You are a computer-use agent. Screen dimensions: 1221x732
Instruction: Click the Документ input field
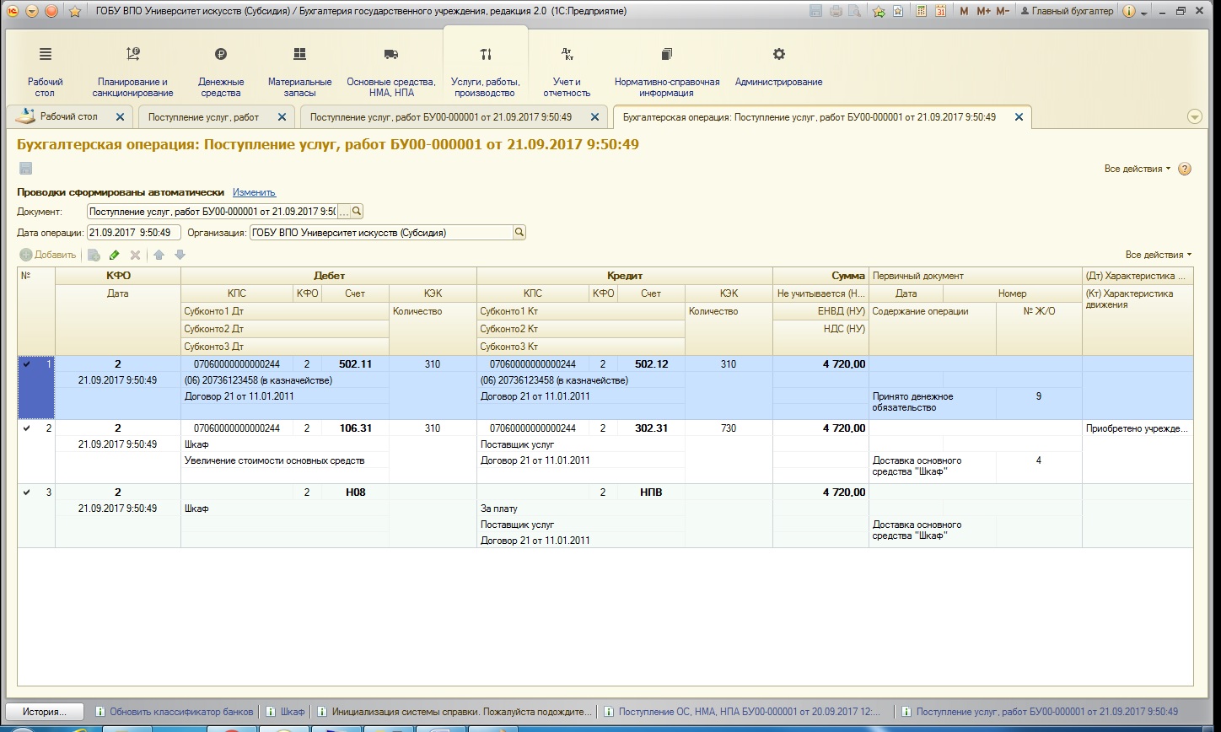point(212,212)
